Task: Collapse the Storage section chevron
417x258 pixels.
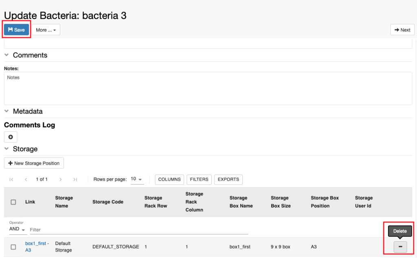Action: (x=7, y=149)
